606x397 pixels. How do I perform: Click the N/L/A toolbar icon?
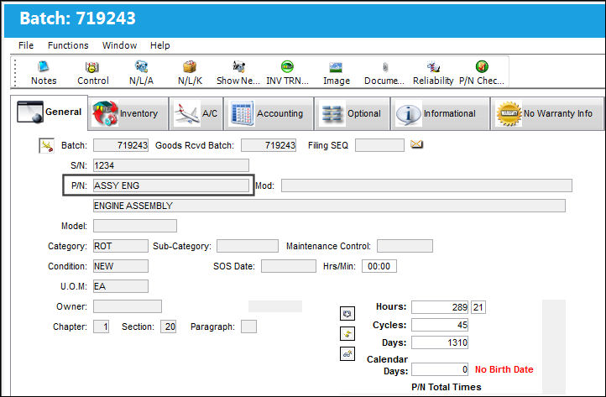(x=141, y=67)
